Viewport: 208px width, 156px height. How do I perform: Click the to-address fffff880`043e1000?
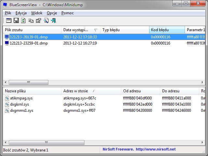pyautogui.click(x=176, y=104)
